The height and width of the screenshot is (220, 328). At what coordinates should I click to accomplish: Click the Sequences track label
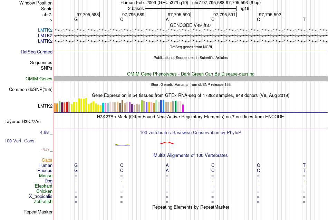click(x=41, y=62)
